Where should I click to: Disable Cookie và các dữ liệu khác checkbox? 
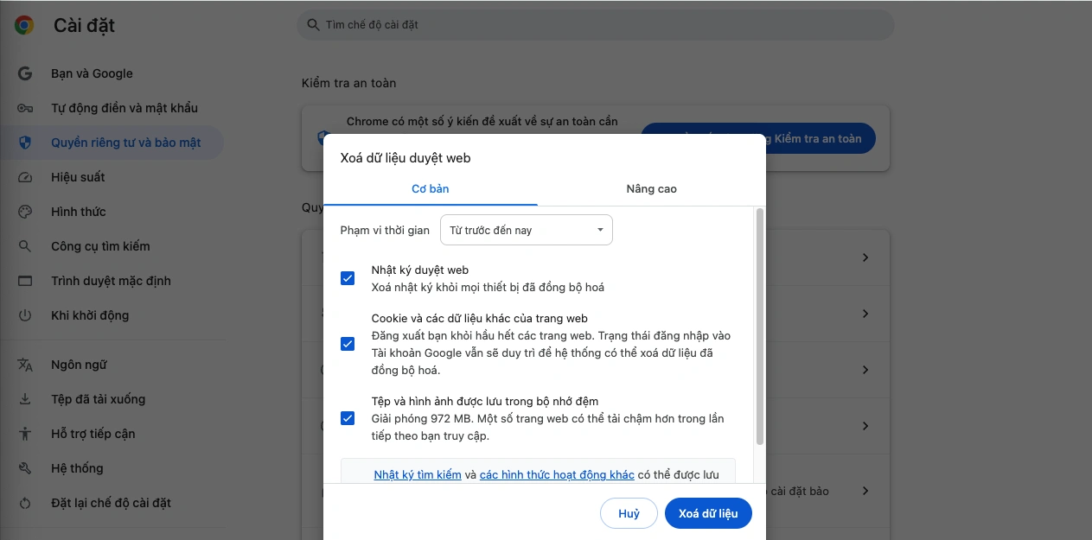(x=348, y=343)
